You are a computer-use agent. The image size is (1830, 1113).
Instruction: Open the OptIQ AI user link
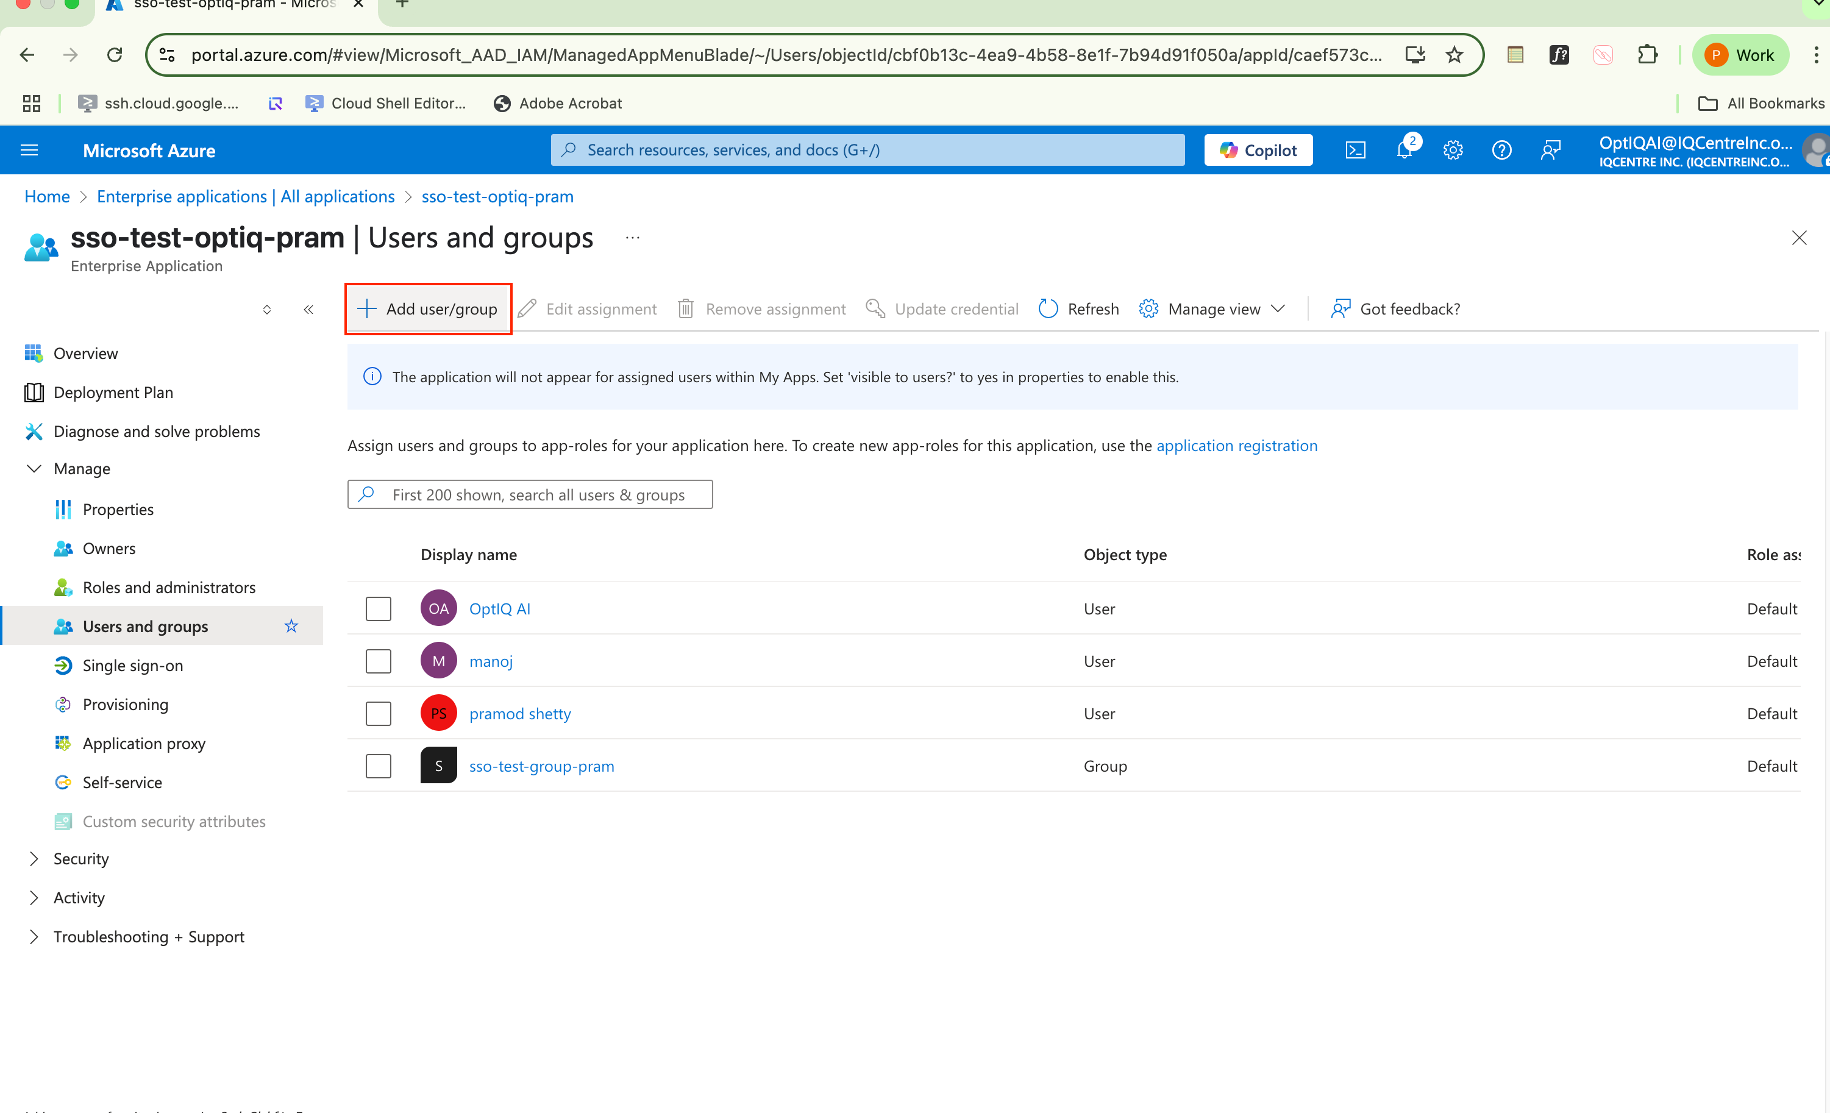point(500,609)
